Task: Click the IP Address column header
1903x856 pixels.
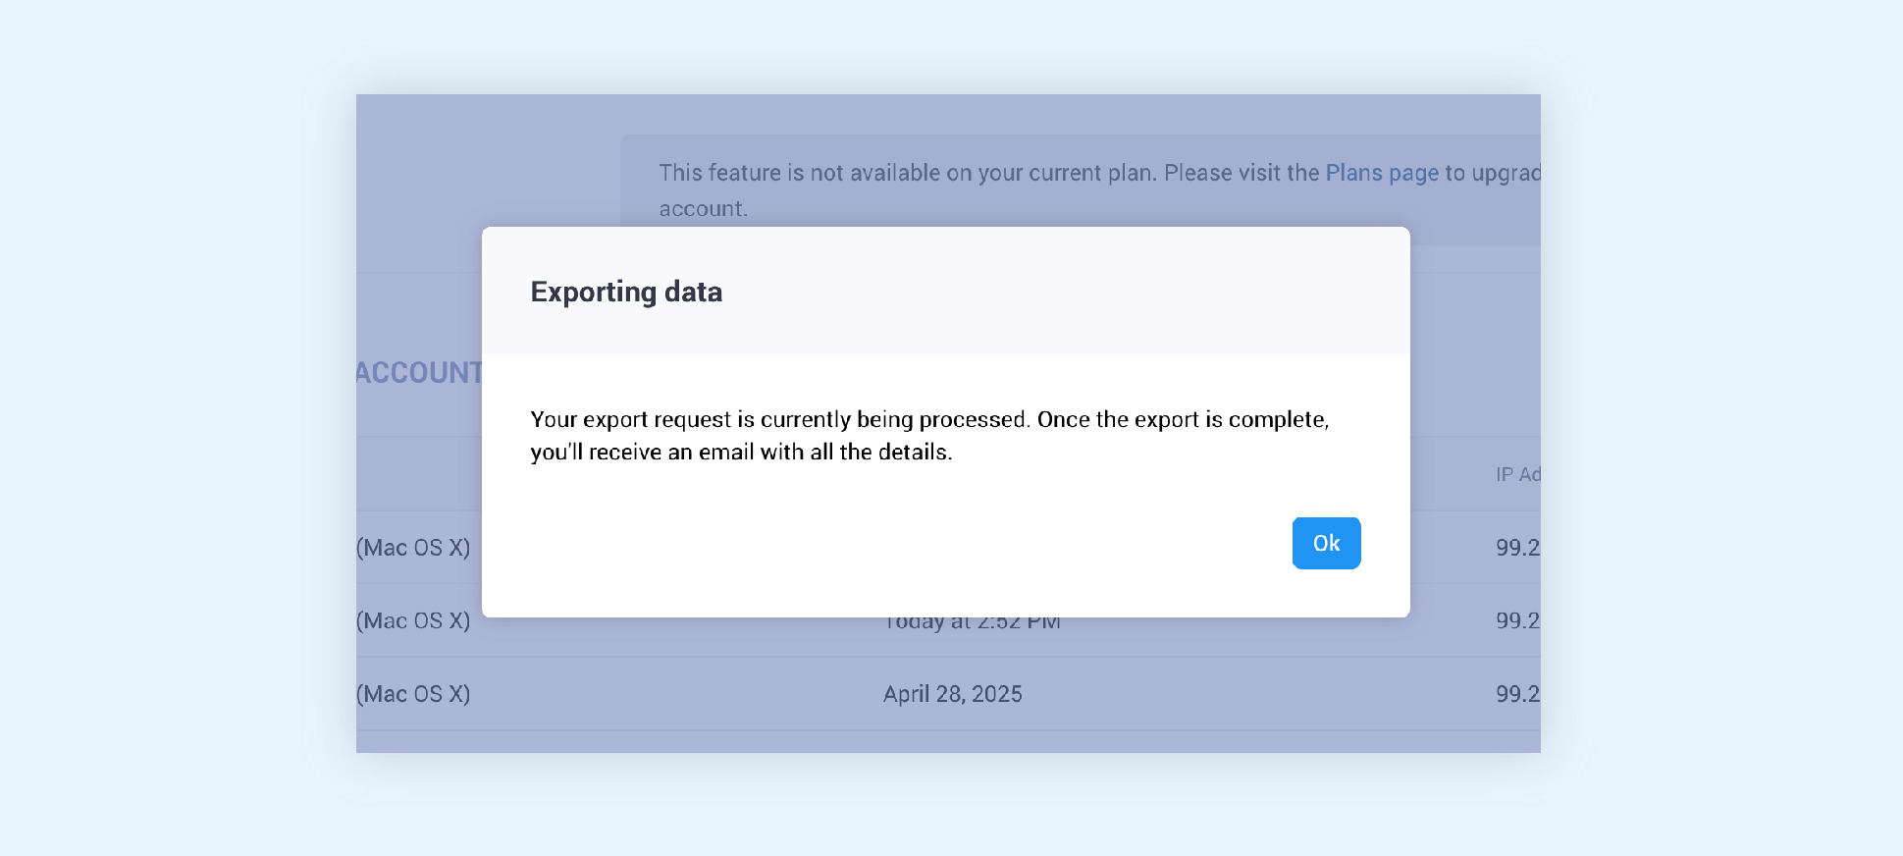Action: [1517, 475]
